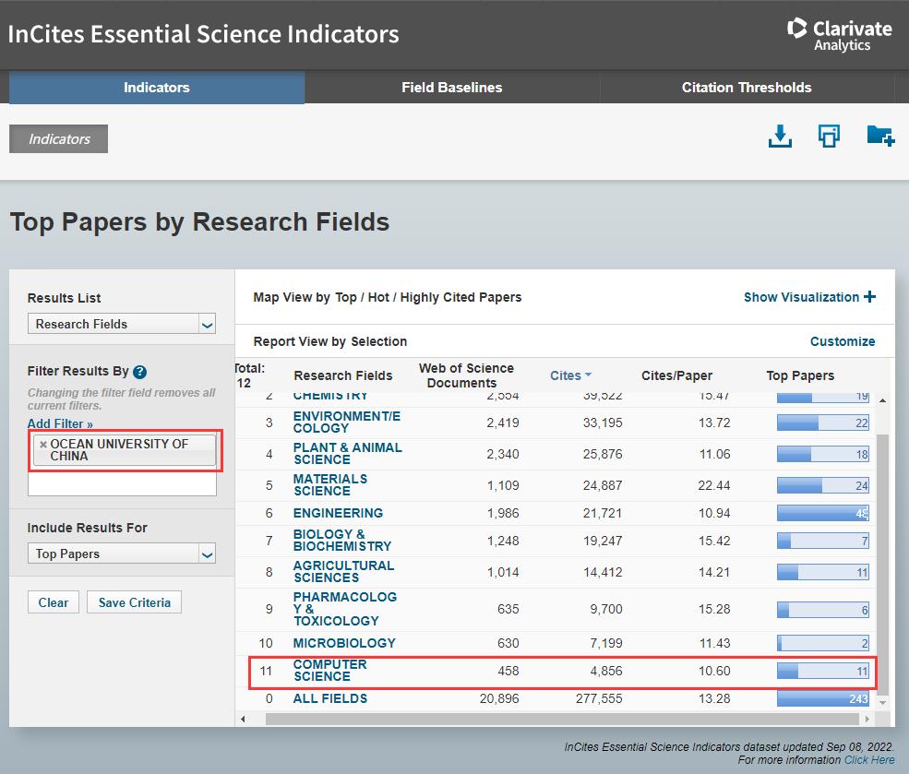Click the 'Click Here' more information link

coord(868,760)
